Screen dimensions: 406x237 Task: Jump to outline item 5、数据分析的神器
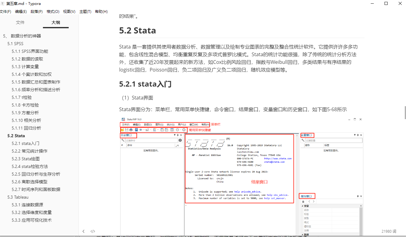[22, 36]
